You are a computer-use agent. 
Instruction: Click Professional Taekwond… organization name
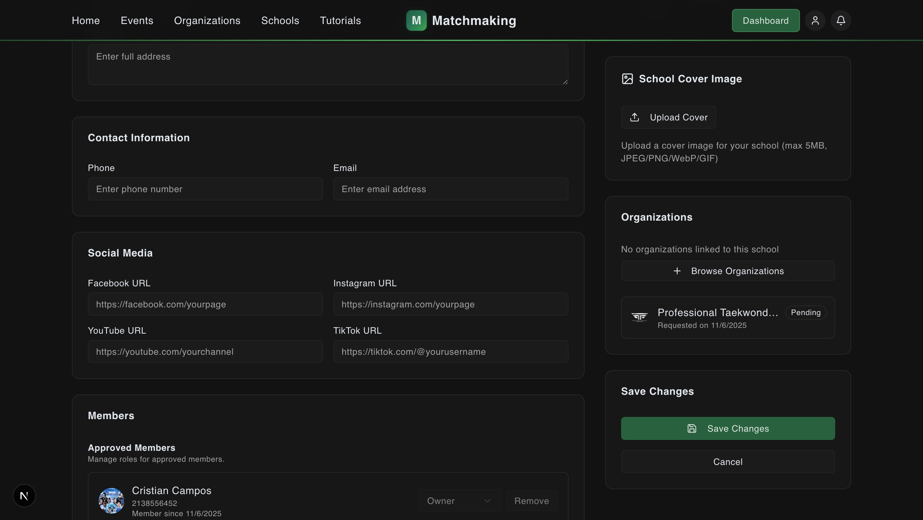718,313
